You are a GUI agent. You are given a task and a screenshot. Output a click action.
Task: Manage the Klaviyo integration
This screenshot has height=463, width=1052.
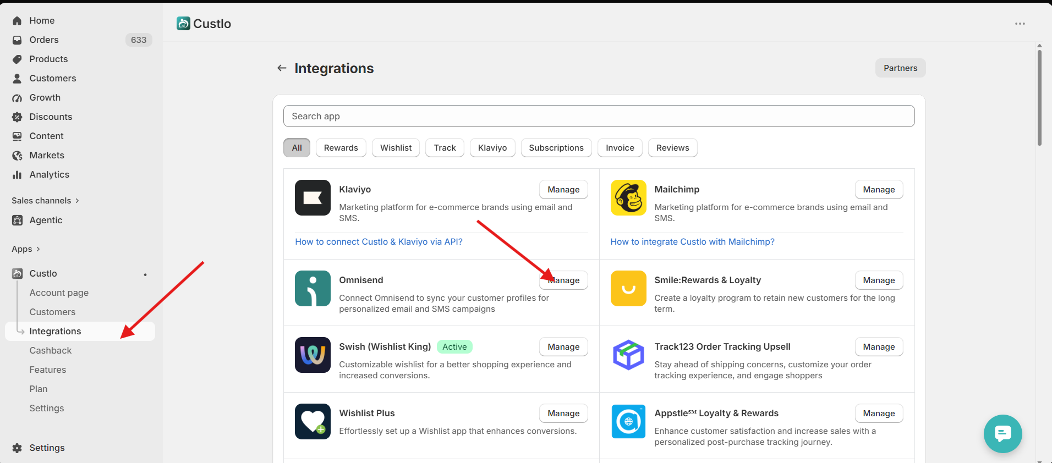point(563,189)
